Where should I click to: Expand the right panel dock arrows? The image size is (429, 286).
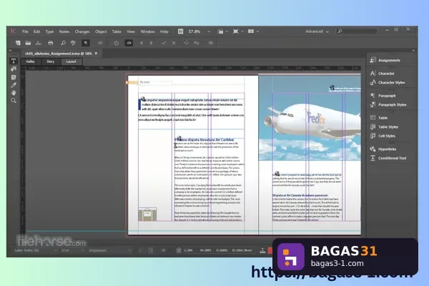[413, 51]
